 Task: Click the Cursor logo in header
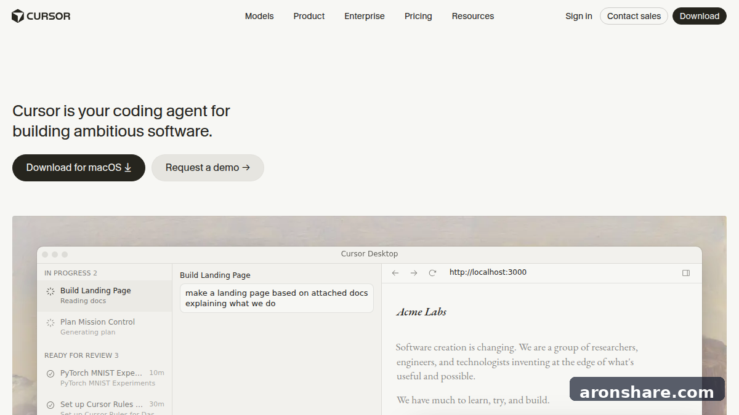pyautogui.click(x=41, y=16)
